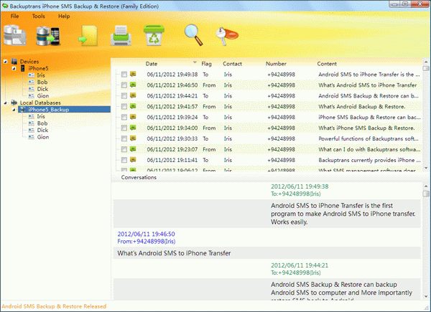Click the green recycle bin delete icon
431x312 pixels.
click(154, 35)
